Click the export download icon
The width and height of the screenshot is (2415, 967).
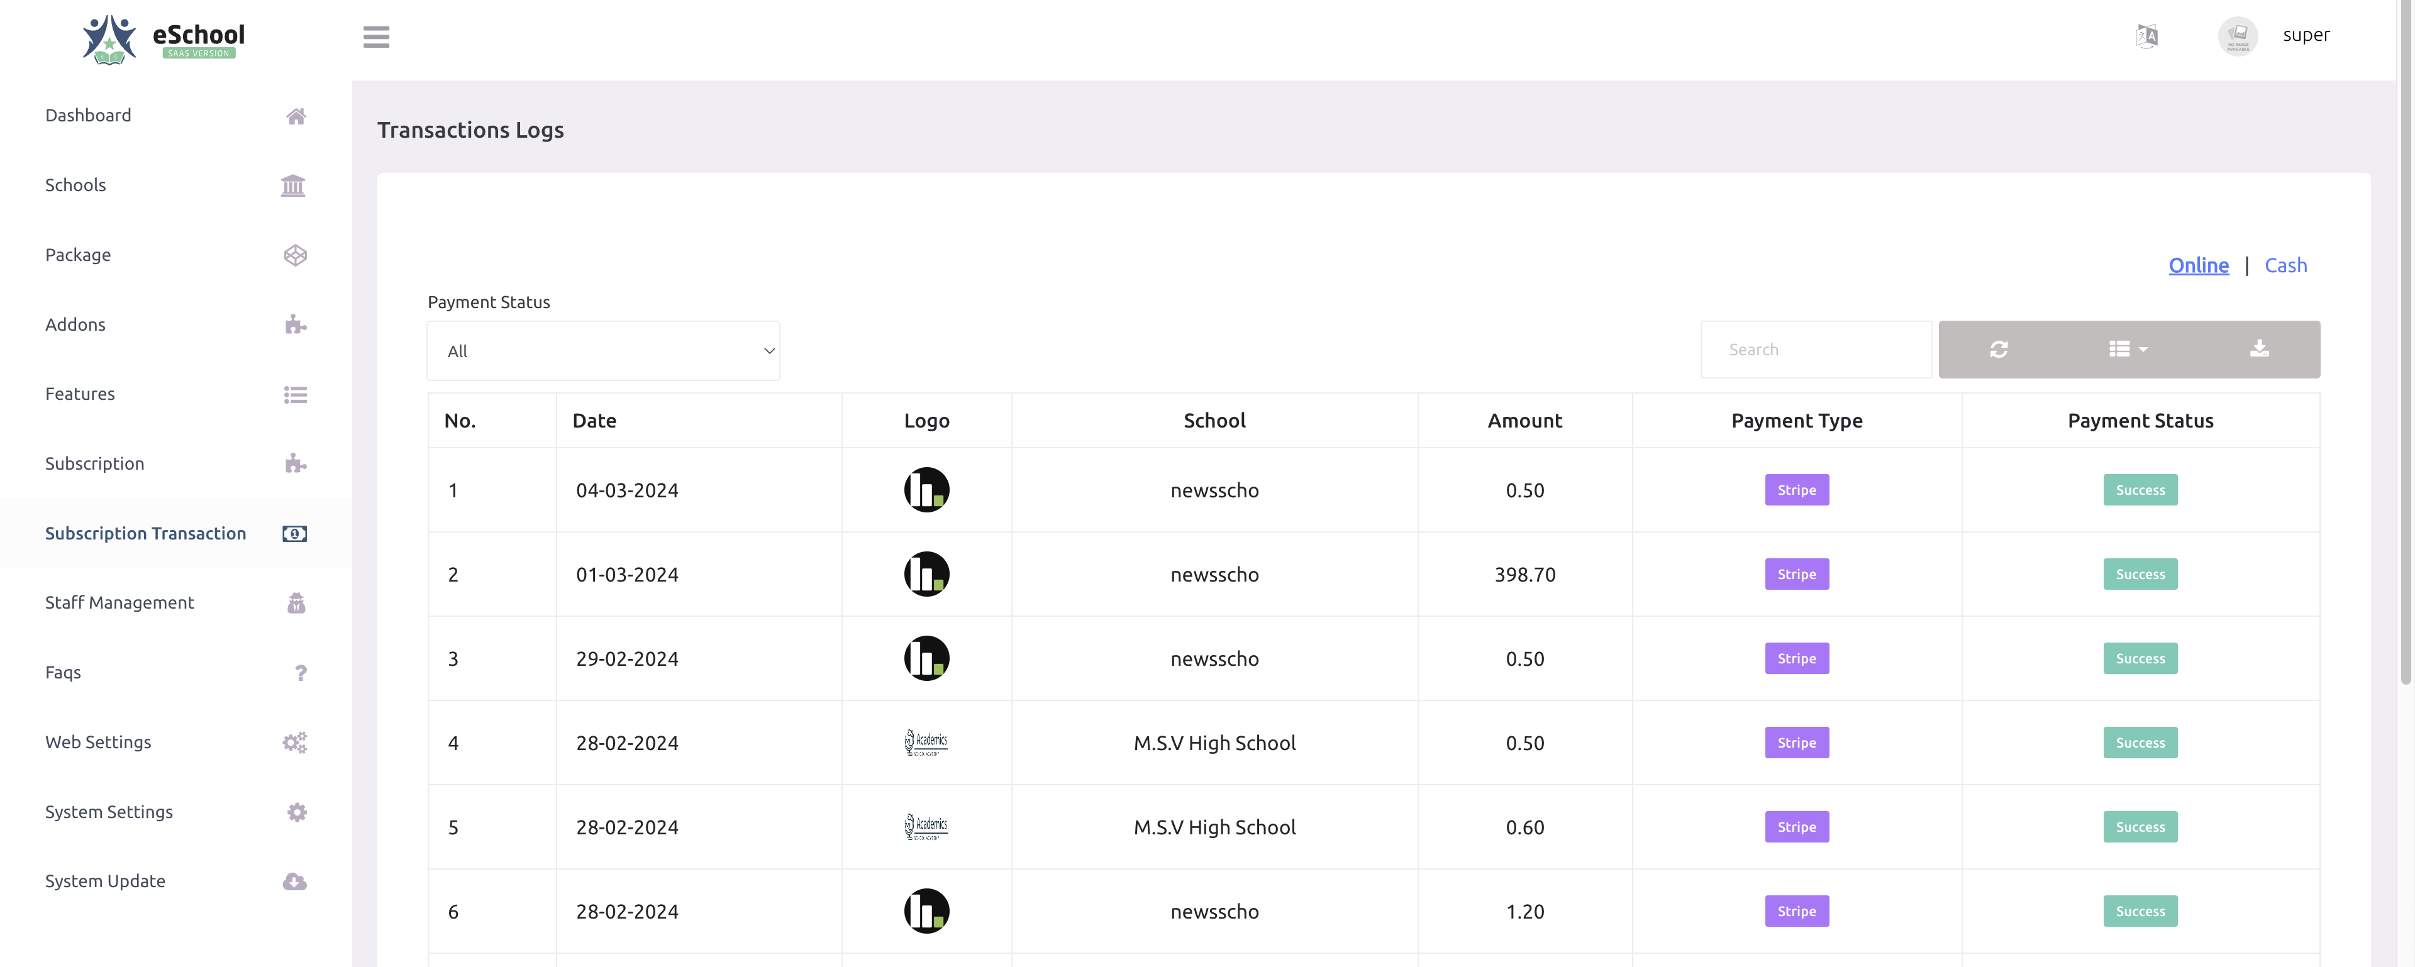point(2258,350)
